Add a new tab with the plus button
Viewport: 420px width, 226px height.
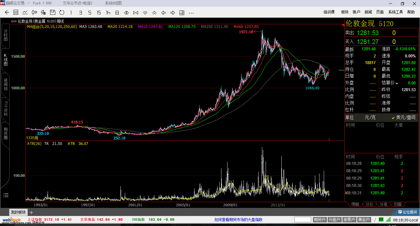coord(31,212)
